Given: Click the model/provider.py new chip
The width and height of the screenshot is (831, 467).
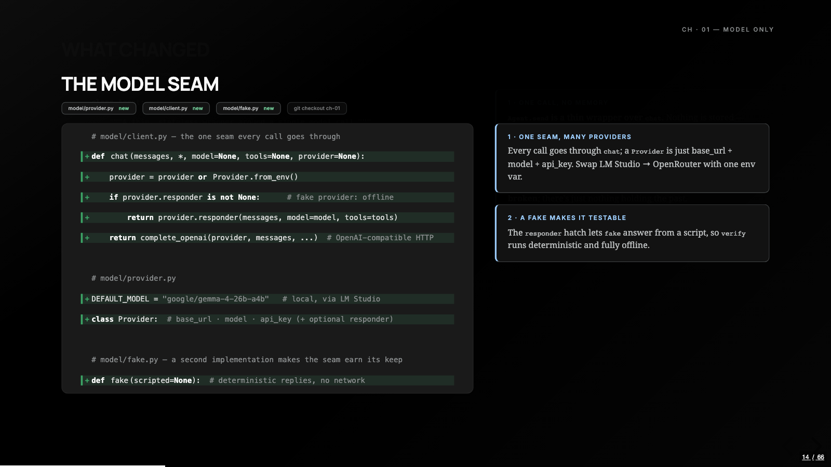Looking at the screenshot, I should click(99, 108).
